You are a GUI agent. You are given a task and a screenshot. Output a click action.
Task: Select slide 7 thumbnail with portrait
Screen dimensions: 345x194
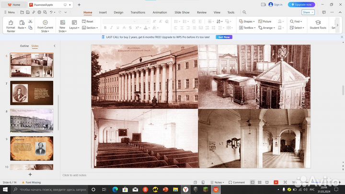coord(32,93)
